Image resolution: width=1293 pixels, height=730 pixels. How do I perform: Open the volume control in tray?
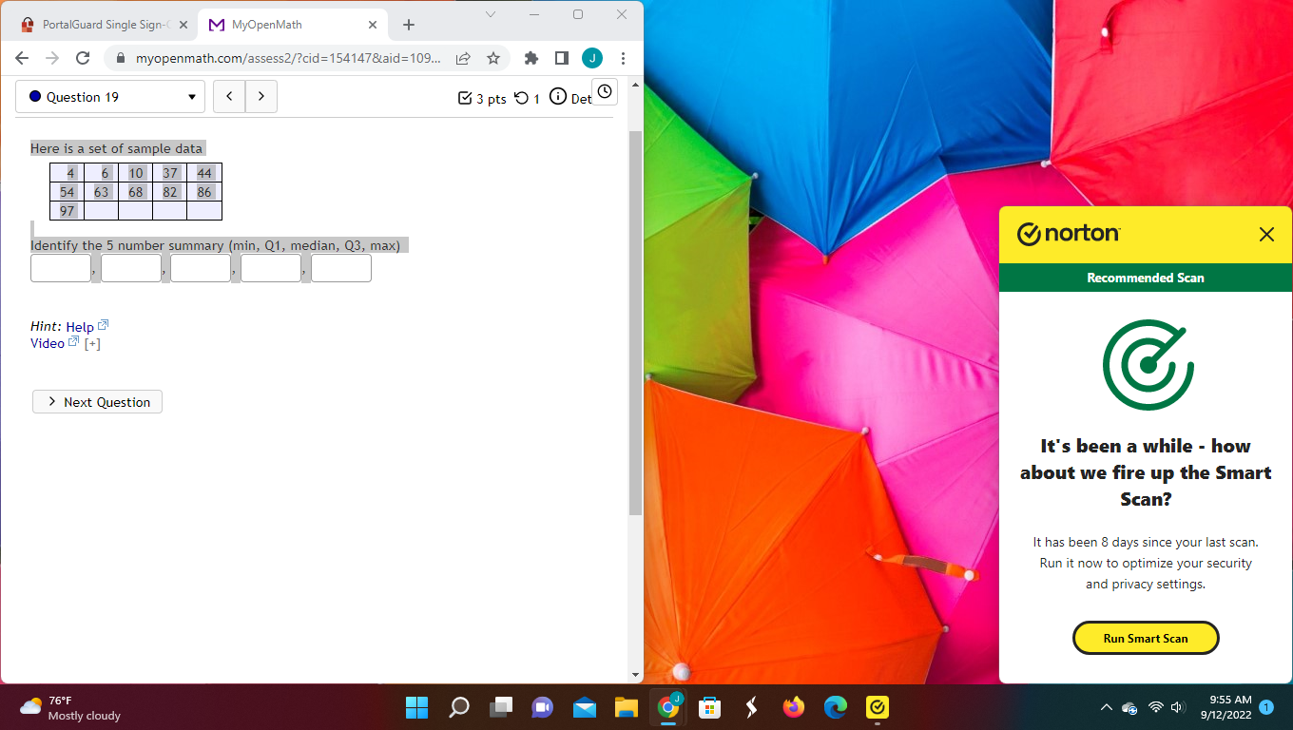point(1179,707)
